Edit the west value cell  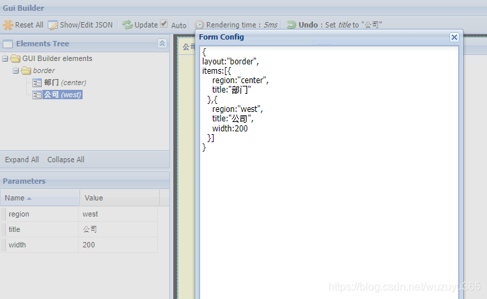point(118,214)
